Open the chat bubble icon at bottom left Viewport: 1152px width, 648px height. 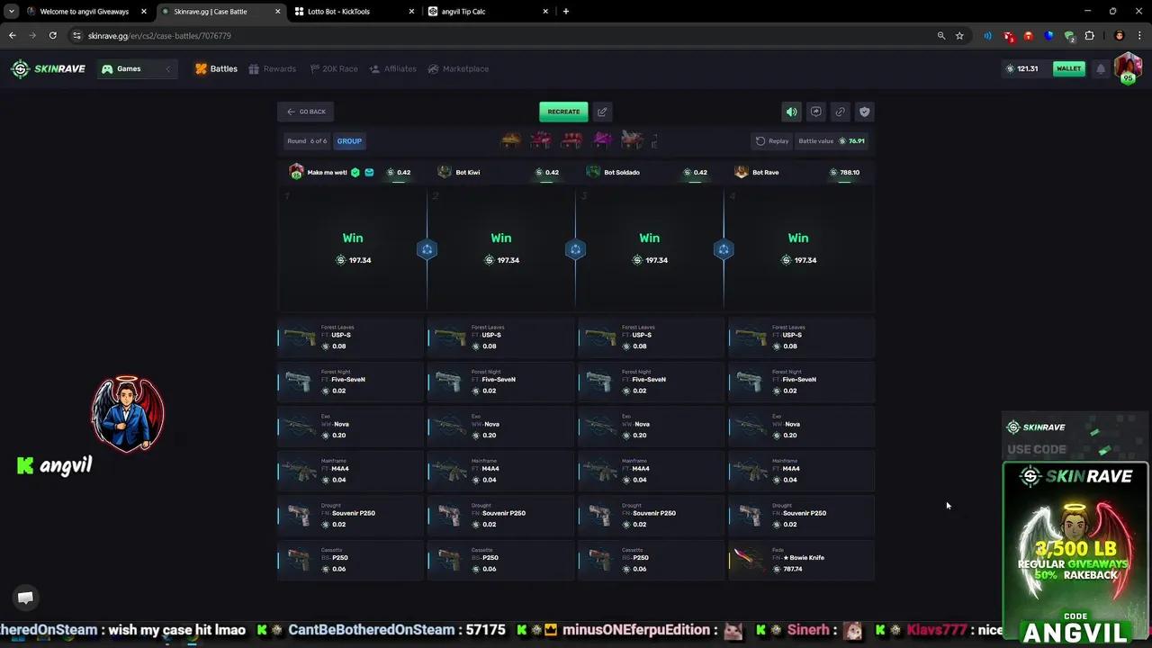click(x=25, y=598)
